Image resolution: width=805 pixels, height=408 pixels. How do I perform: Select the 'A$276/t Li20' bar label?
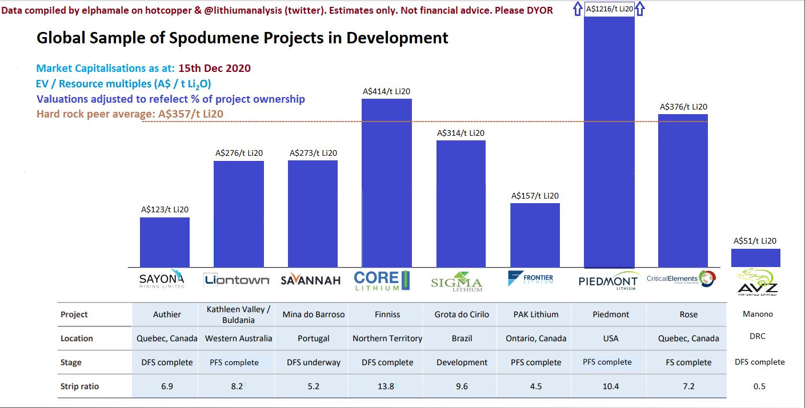(x=239, y=153)
